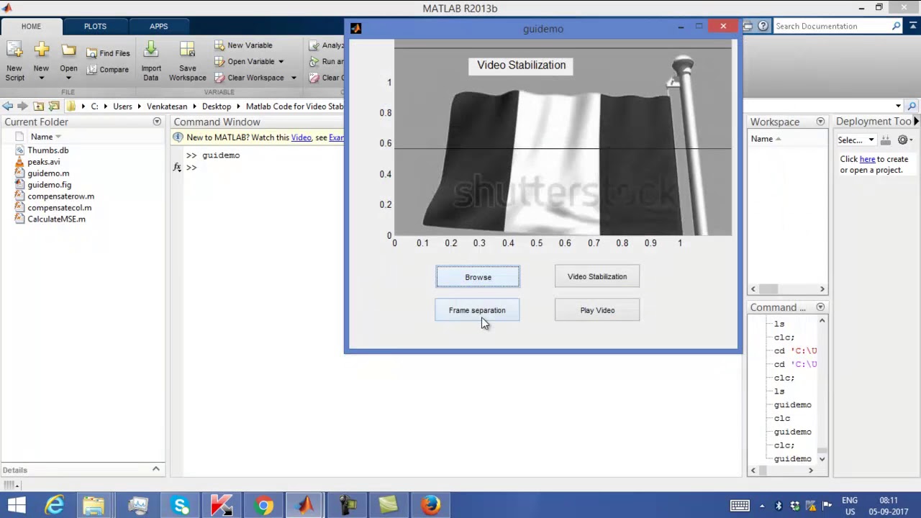The height and width of the screenshot is (518, 921).
Task: Click the Compare icon
Action: click(x=92, y=70)
